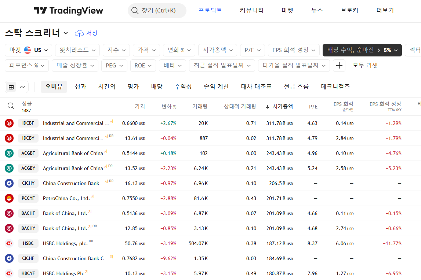Click ACGBY company logo icon
The width and height of the screenshot is (421, 280).
pyautogui.click(x=9, y=168)
